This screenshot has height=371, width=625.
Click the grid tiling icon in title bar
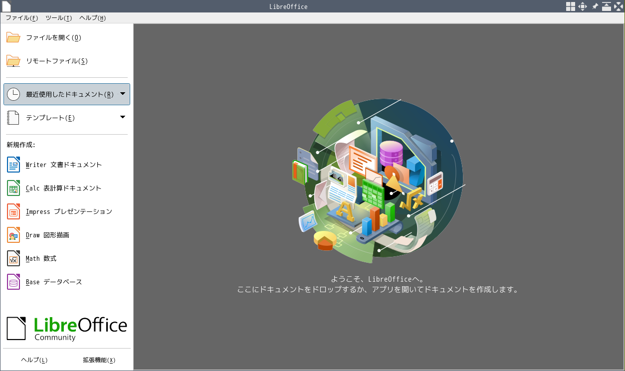coord(570,6)
